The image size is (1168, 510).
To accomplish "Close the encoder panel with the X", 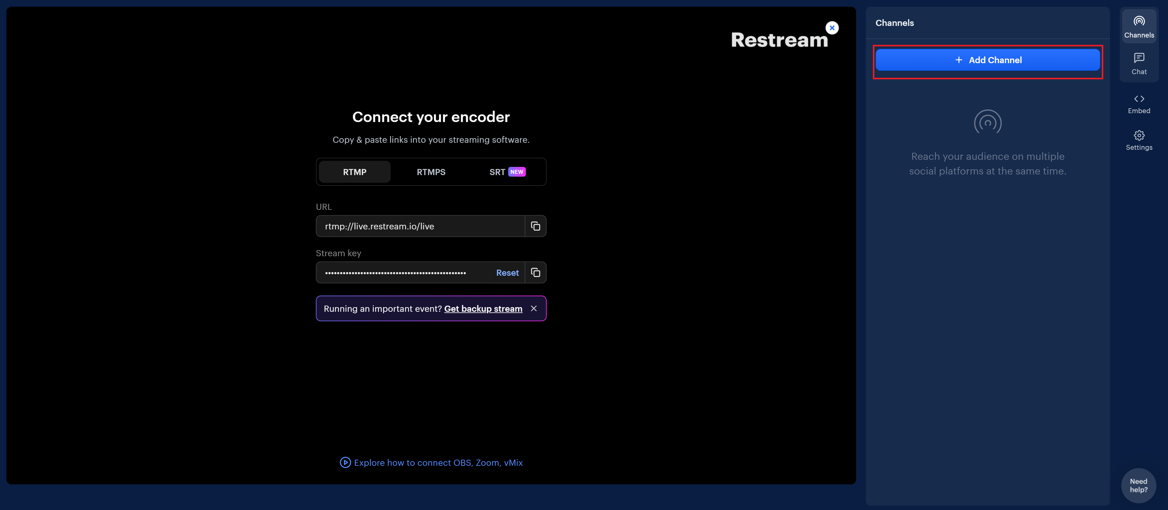I will [832, 28].
